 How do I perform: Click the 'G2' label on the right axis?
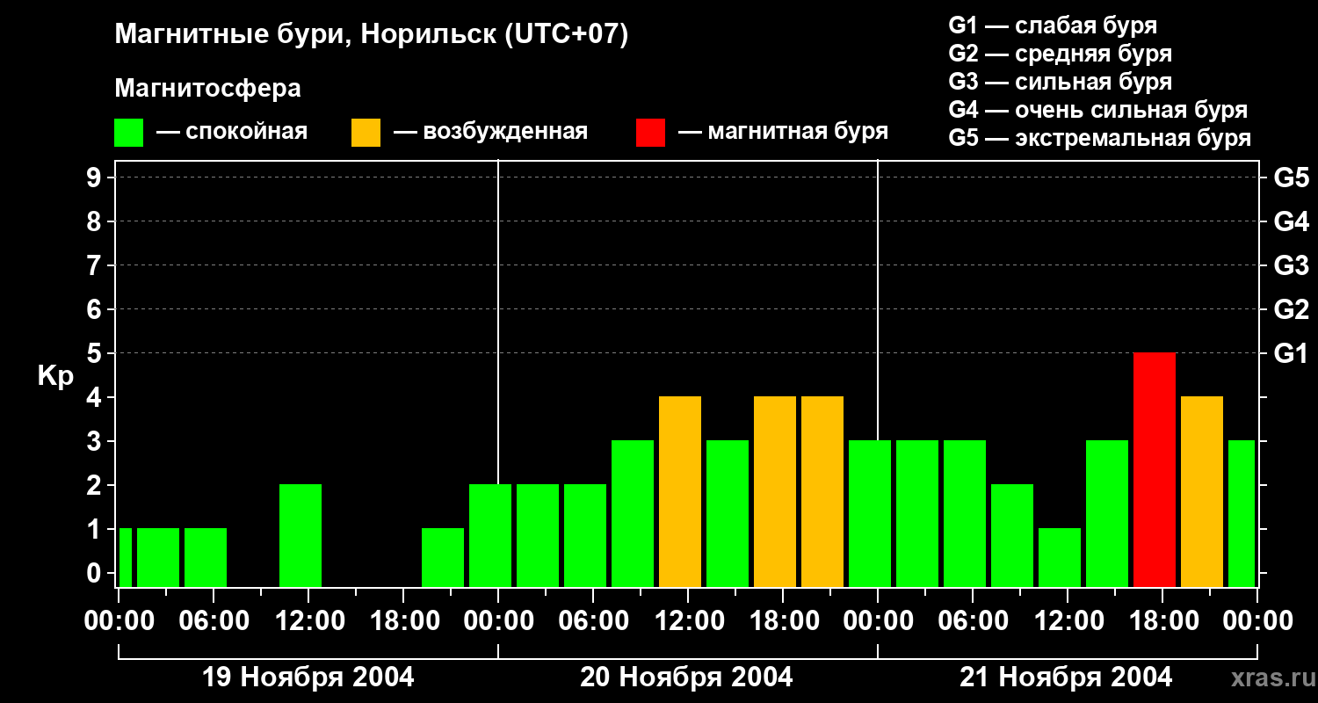pyautogui.click(x=1291, y=309)
